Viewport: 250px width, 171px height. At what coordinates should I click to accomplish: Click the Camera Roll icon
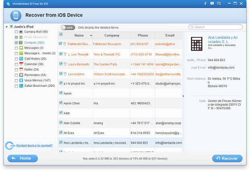click(x=21, y=32)
